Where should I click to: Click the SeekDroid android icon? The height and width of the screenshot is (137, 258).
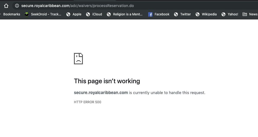tap(26, 14)
